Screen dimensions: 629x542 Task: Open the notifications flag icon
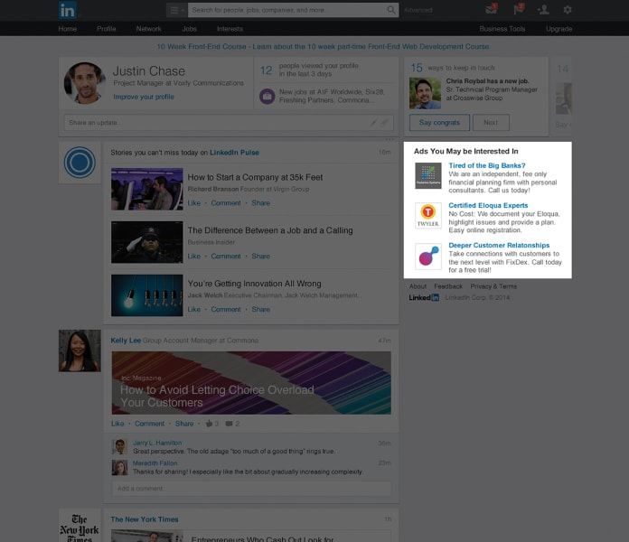pos(519,9)
